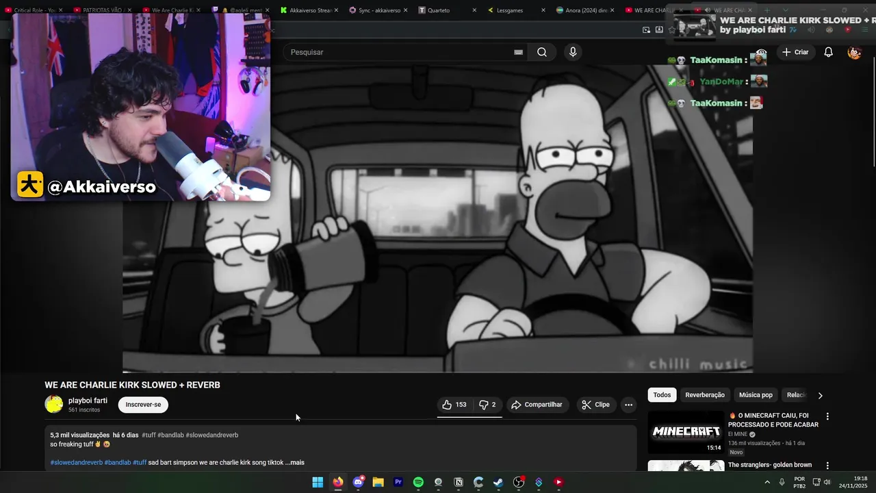
Task: Open YouTube notifications bell
Action: (x=828, y=52)
